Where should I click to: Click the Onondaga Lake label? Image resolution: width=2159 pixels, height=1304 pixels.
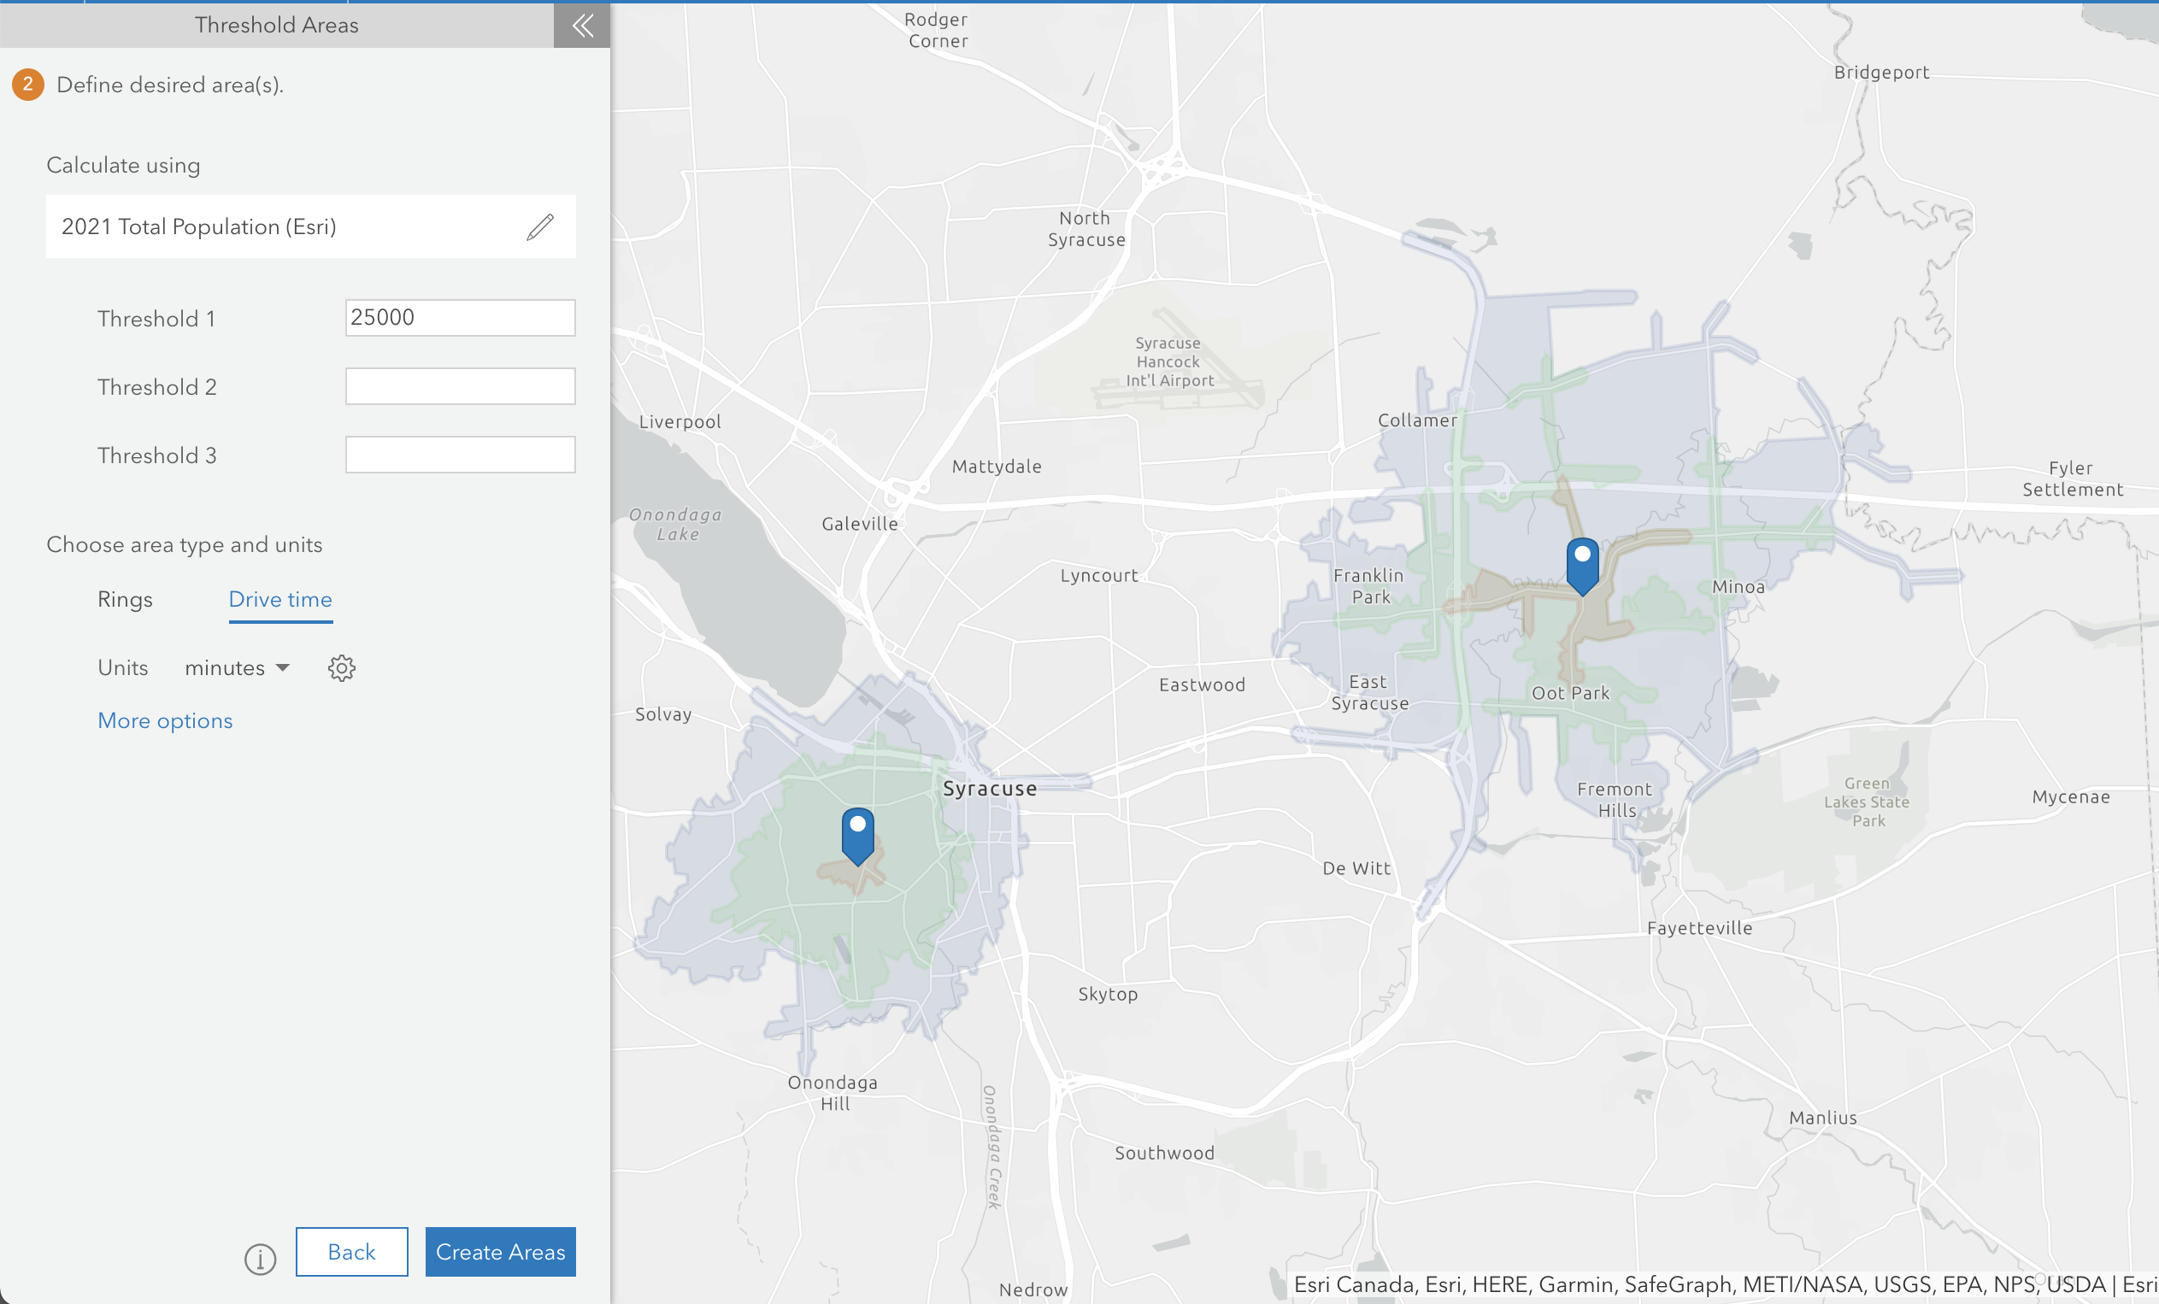coord(675,524)
